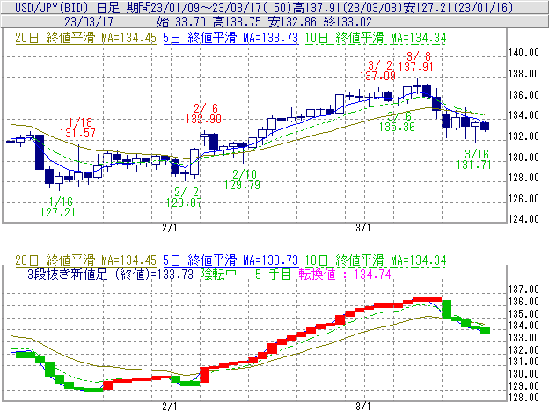This screenshot has height=418, width=549.
Task: Click the tall green reversal block near 136.00
Action: (446, 309)
